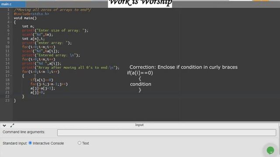This screenshot has width=280, height=157.
Task: Click the scanf("%d",&n); line
Action: [x=38, y=34]
